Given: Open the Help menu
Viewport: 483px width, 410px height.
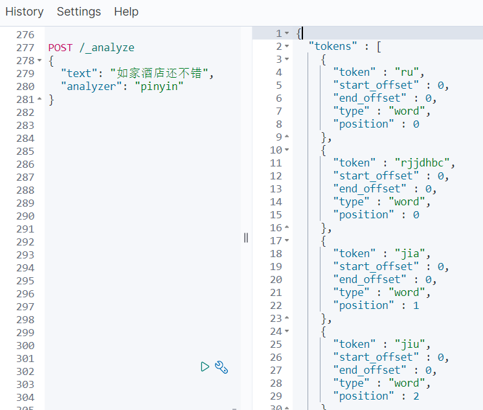Looking at the screenshot, I should [x=126, y=12].
